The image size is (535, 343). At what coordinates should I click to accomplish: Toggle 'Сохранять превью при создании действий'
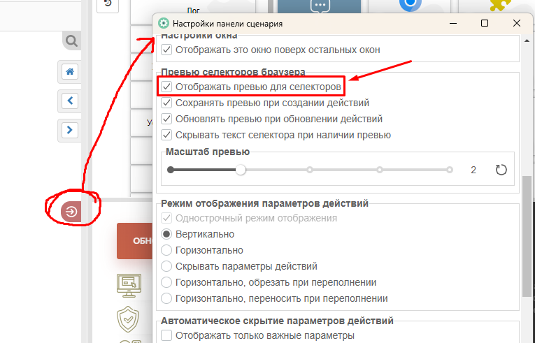point(166,103)
